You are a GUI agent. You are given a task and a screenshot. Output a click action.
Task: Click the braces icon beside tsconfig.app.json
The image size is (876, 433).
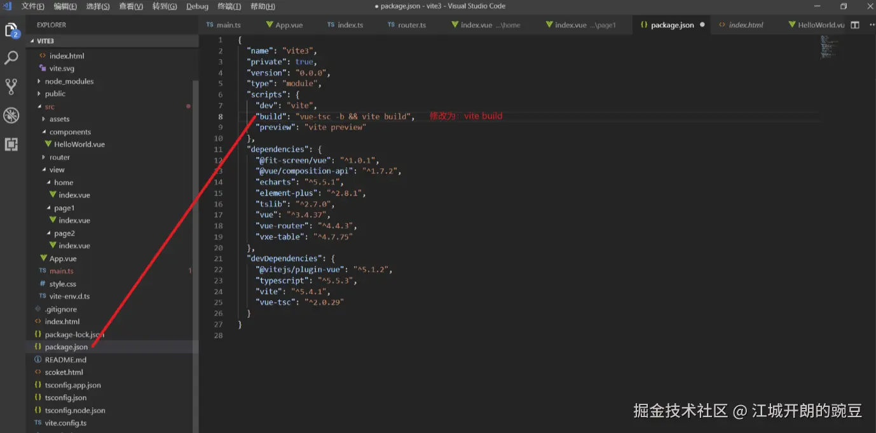pos(38,385)
